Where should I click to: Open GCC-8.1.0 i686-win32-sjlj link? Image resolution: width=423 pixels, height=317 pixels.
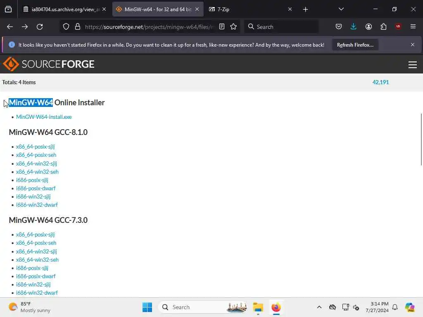coord(33,196)
